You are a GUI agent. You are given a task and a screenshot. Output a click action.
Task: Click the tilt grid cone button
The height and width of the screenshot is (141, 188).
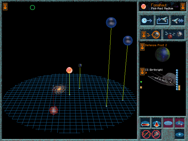pyautogui.click(x=157, y=123)
